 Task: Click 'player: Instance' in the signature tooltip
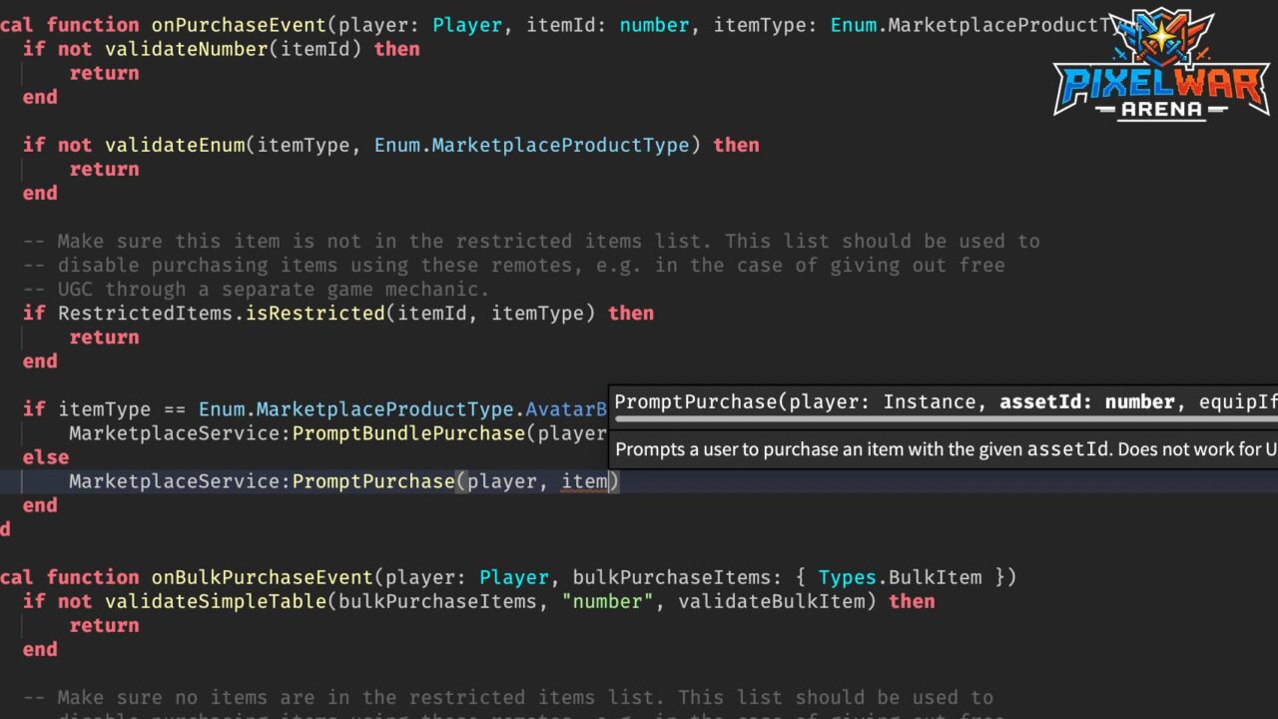click(882, 402)
